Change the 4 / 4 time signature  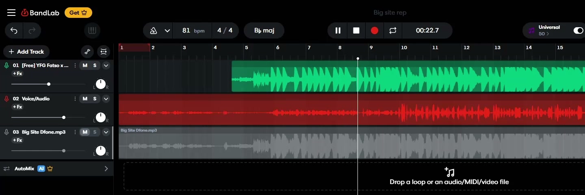click(225, 30)
